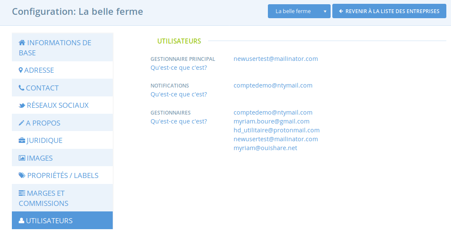Open the Réseaux sociaux section
This screenshot has width=451, height=241.
click(x=62, y=105)
